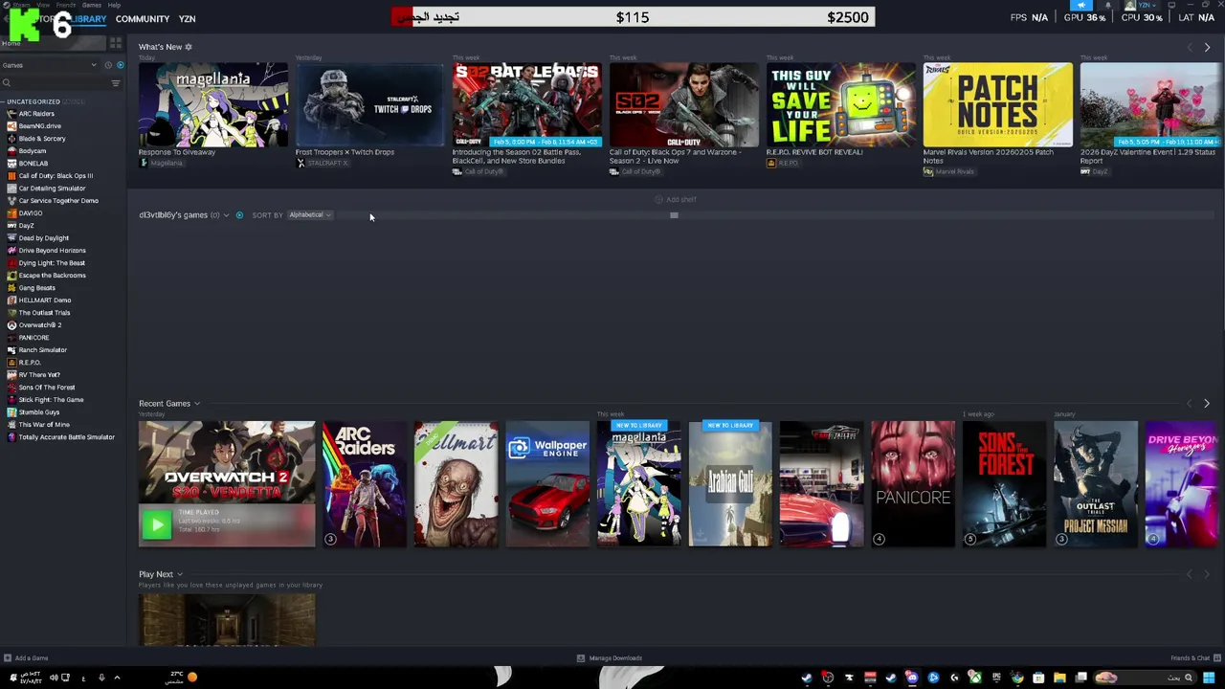This screenshot has width=1225, height=689.
Task: Open ARC Raiders recent game cover
Action: pos(364,484)
